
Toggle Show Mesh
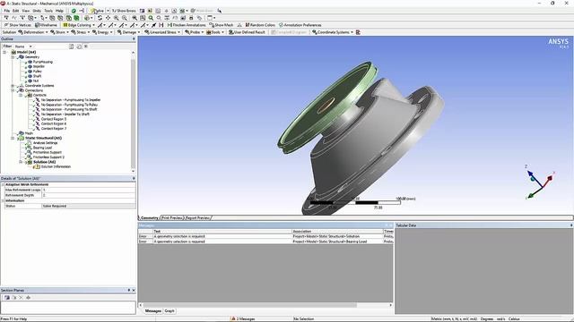coord(222,25)
